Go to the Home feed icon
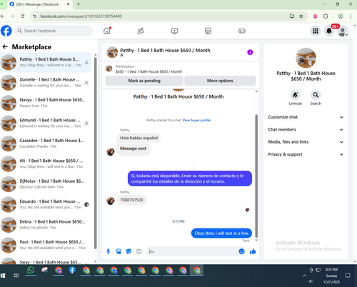 [x=107, y=31]
